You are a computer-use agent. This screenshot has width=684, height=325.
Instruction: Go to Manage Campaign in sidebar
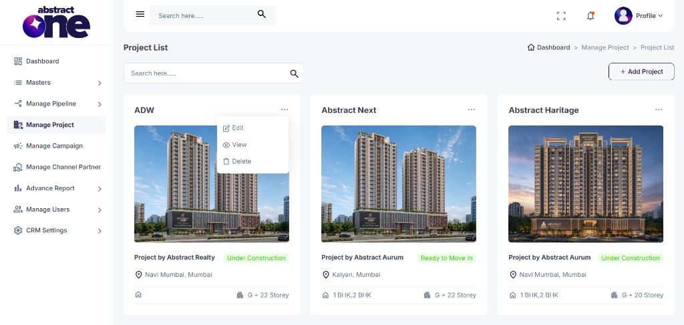pyautogui.click(x=54, y=146)
